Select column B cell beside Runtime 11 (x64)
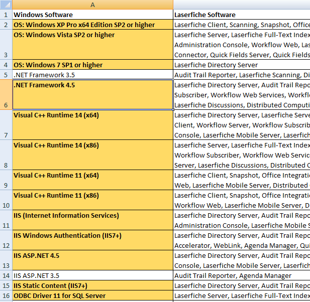The image size is (310, 302). [x=242, y=180]
